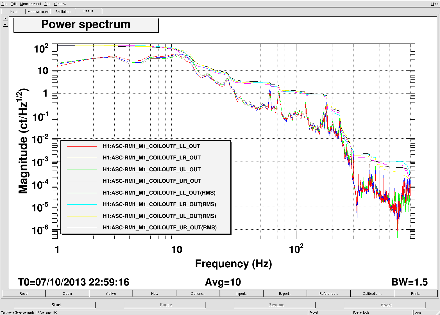Click the Zoom button below plot

pyautogui.click(x=67, y=294)
